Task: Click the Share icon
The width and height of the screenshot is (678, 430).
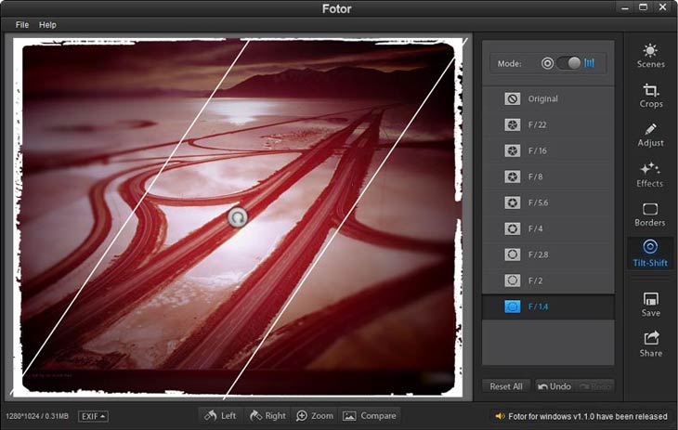Action: (x=650, y=344)
